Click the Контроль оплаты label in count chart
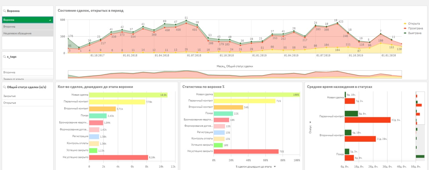The width and height of the screenshot is (429, 170). pyautogui.click(x=77, y=143)
